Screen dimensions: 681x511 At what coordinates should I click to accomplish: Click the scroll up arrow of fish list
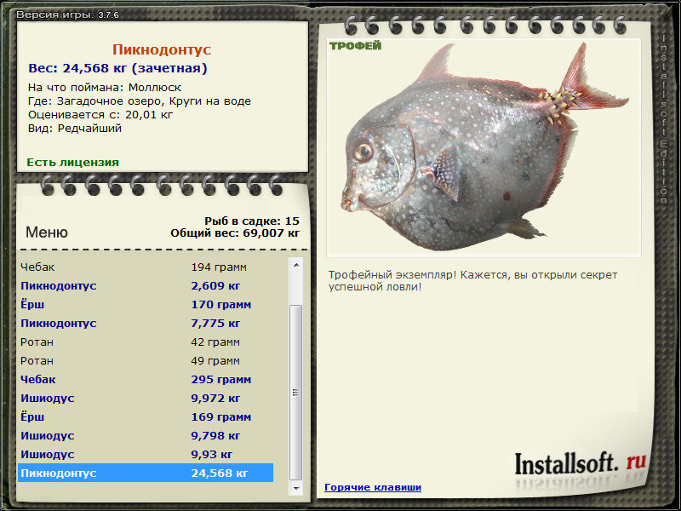296,265
